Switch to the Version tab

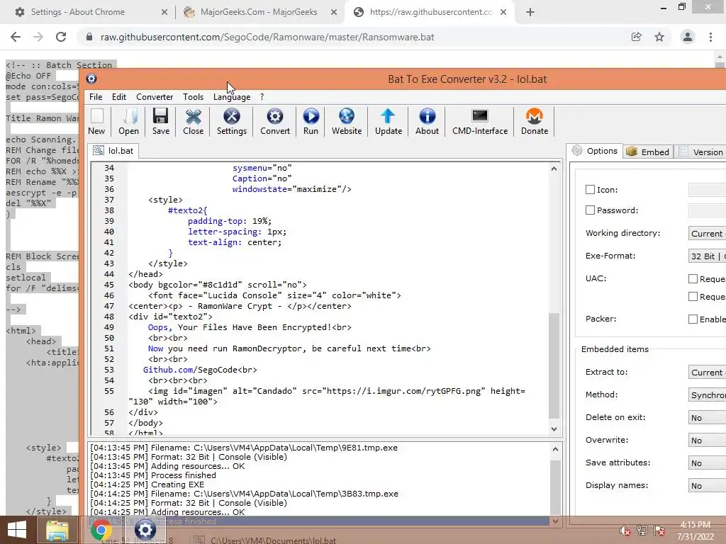[701, 152]
